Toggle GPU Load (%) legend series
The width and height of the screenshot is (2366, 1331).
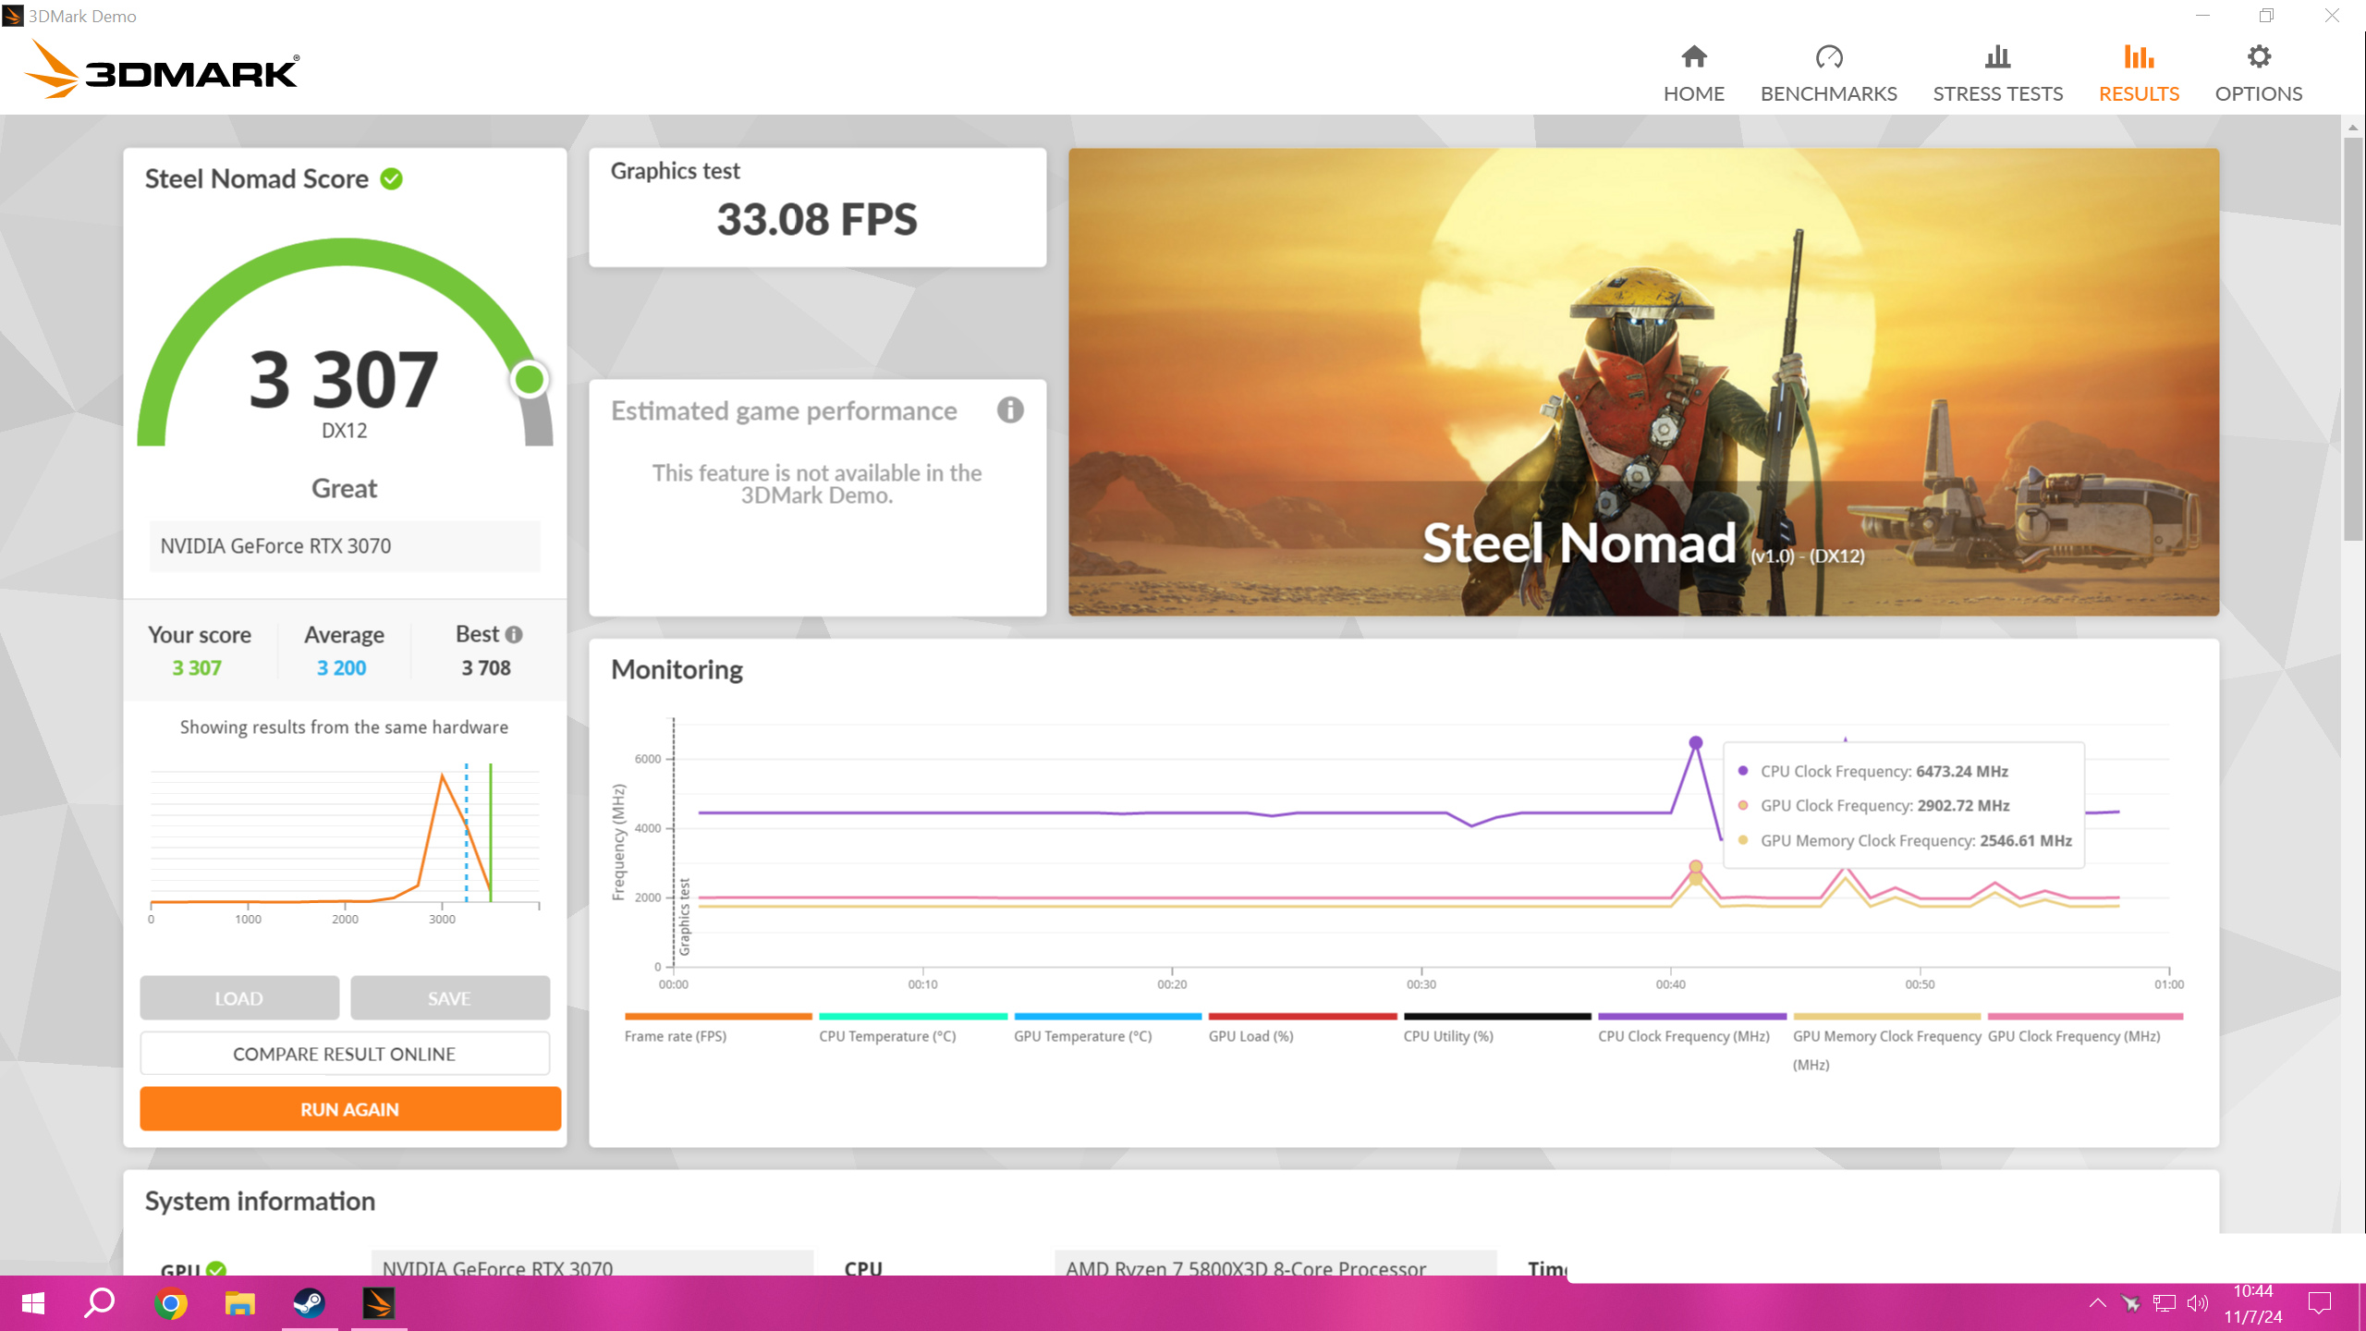[1302, 1028]
